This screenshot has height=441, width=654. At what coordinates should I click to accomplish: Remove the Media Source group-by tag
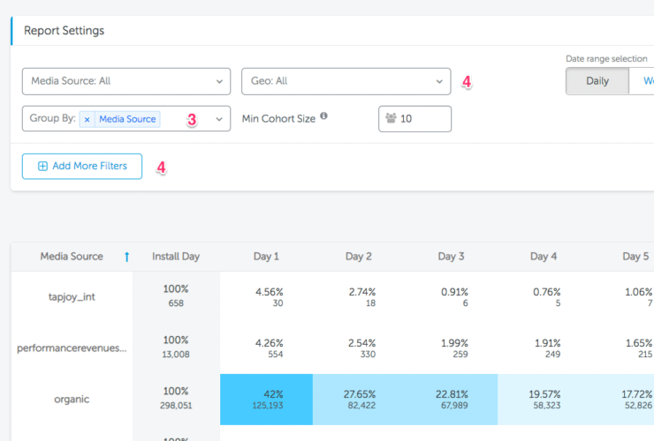pos(87,119)
